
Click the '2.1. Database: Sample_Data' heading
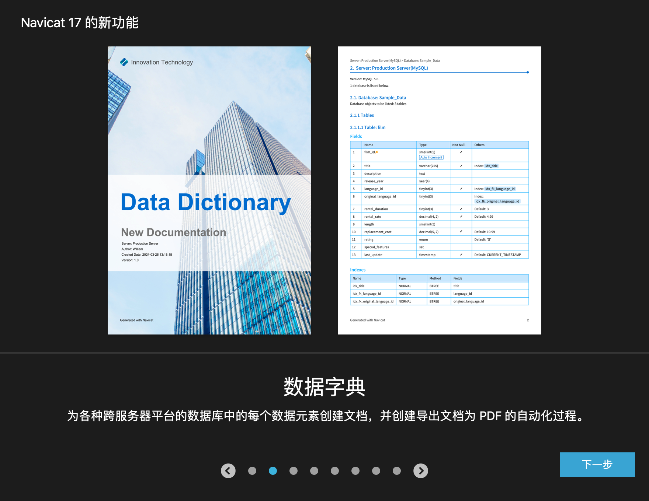(378, 98)
